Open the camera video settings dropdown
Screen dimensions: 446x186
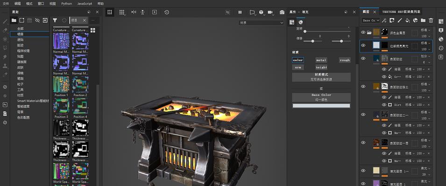(x=270, y=12)
